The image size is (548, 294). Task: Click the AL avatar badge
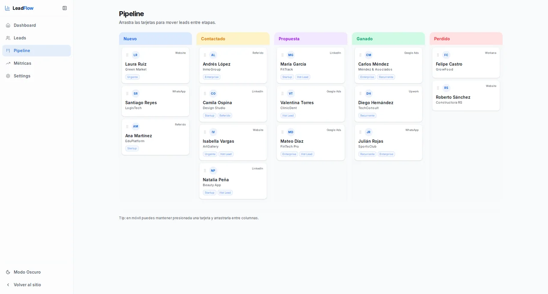click(x=213, y=55)
